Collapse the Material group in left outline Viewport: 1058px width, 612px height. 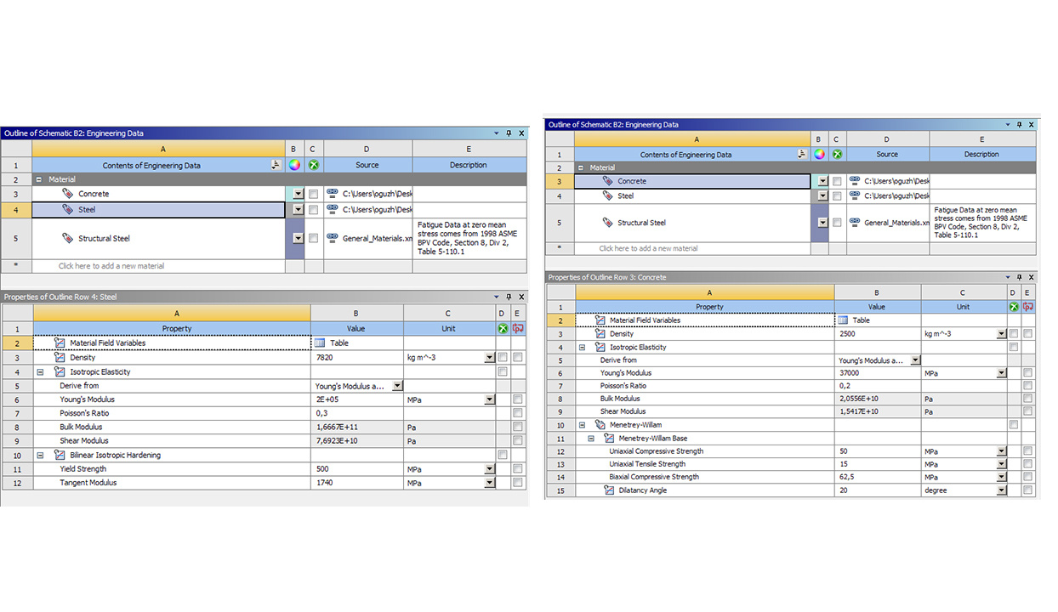tap(39, 180)
